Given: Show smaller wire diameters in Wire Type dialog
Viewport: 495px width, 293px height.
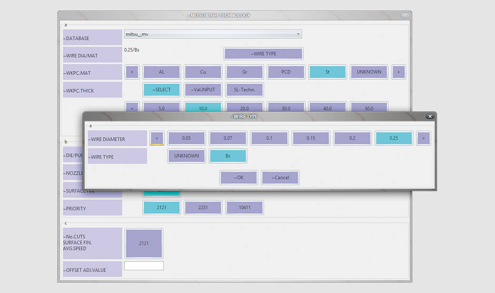Looking at the screenshot, I should pos(157,138).
